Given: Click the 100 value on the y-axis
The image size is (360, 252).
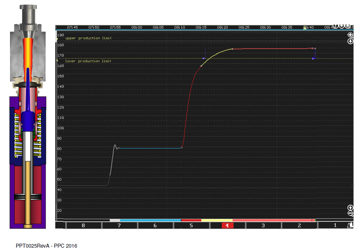Looking at the screenshot, I should [x=60, y=128].
